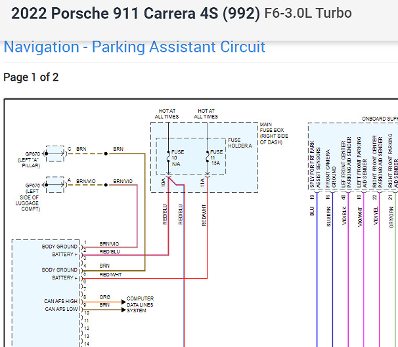This screenshot has width=398, height=347.
Task: Click the VIO/BLK wire label
Action: (344, 216)
